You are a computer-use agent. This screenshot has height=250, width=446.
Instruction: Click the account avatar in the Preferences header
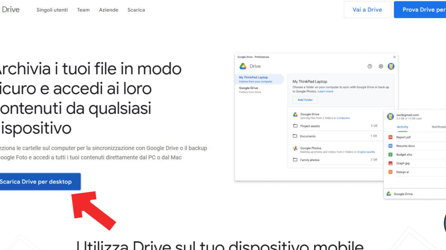point(391,67)
